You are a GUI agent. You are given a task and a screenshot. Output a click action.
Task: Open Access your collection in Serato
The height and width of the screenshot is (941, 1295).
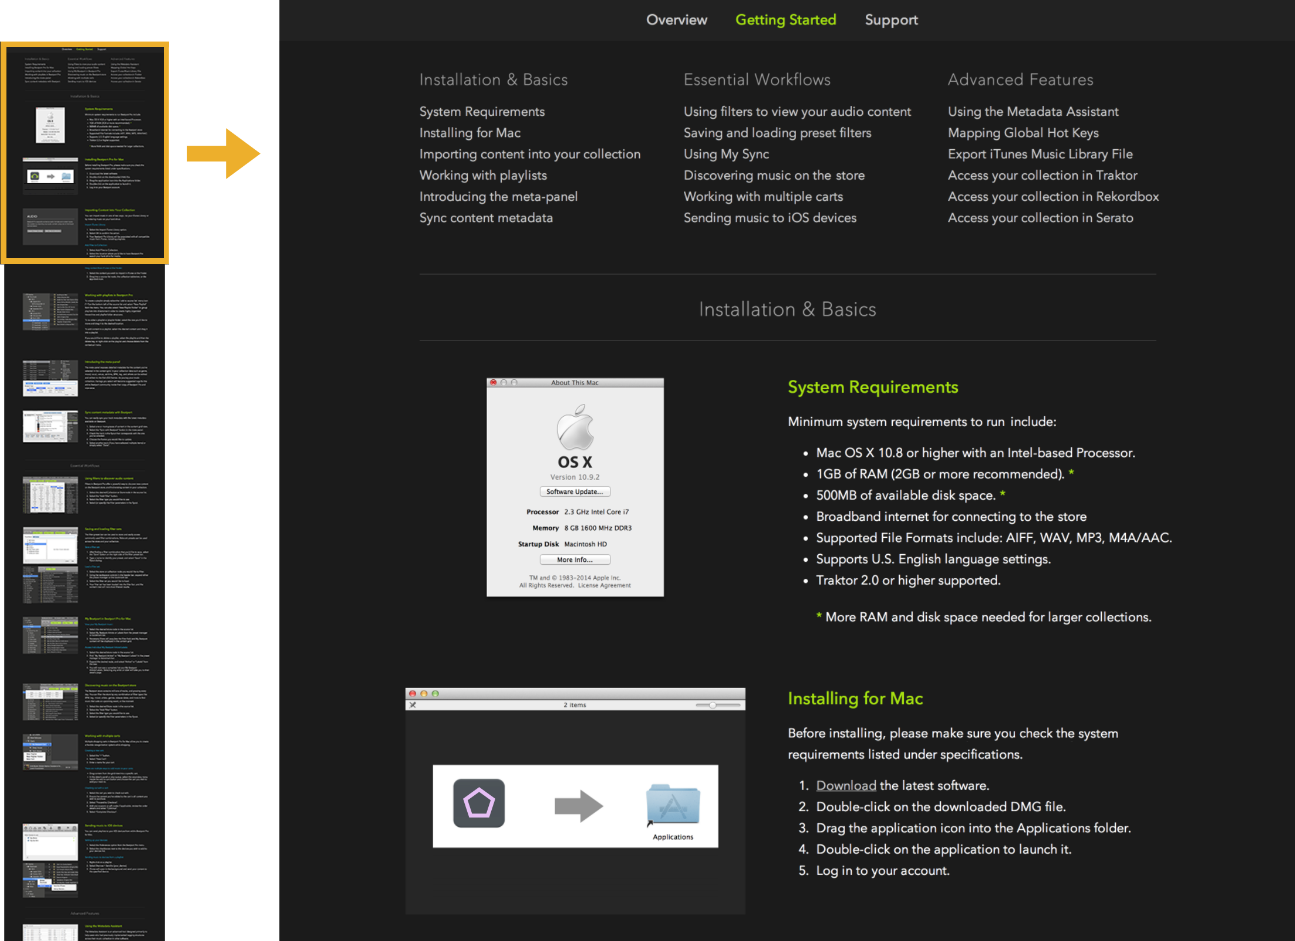click(1040, 218)
